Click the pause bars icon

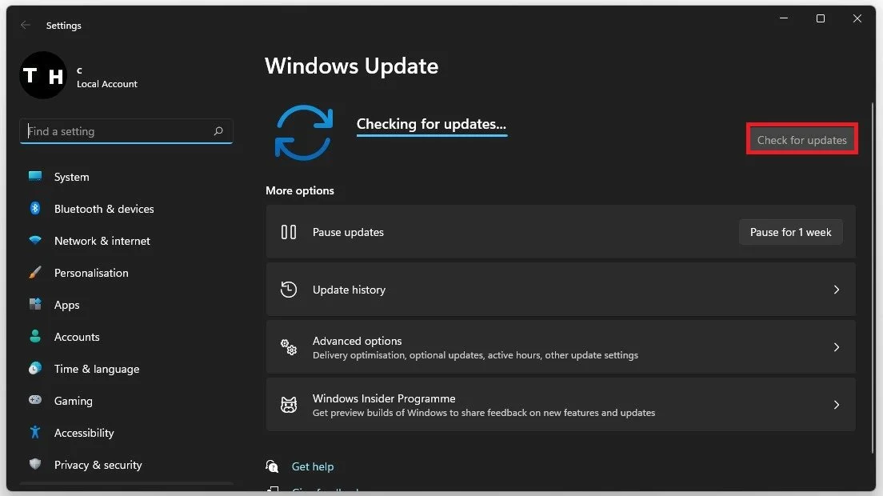tap(288, 232)
